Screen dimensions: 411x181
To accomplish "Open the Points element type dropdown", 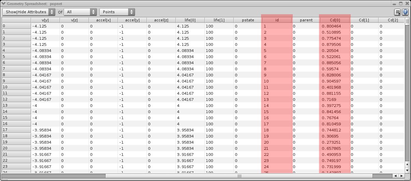I will 117,12.
